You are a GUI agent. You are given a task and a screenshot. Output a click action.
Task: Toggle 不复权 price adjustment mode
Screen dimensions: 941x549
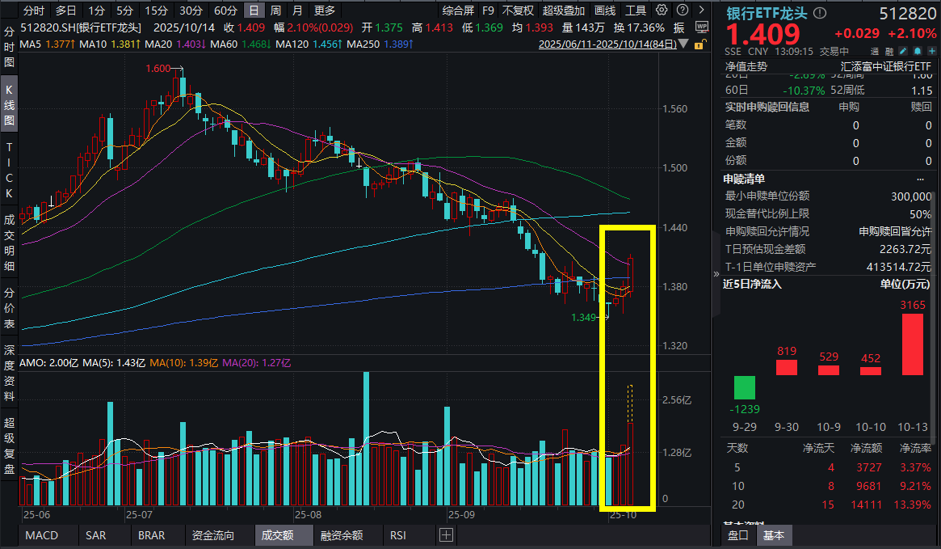point(517,11)
